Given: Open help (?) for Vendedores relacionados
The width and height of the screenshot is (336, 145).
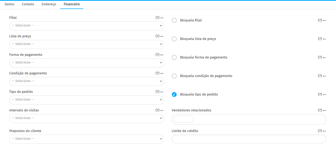Looking at the screenshot, I should tap(320, 110).
